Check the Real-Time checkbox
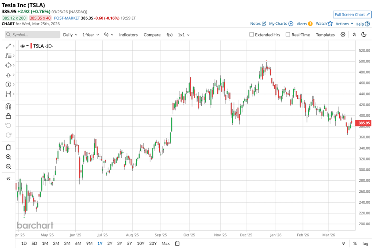 [x=288, y=35]
